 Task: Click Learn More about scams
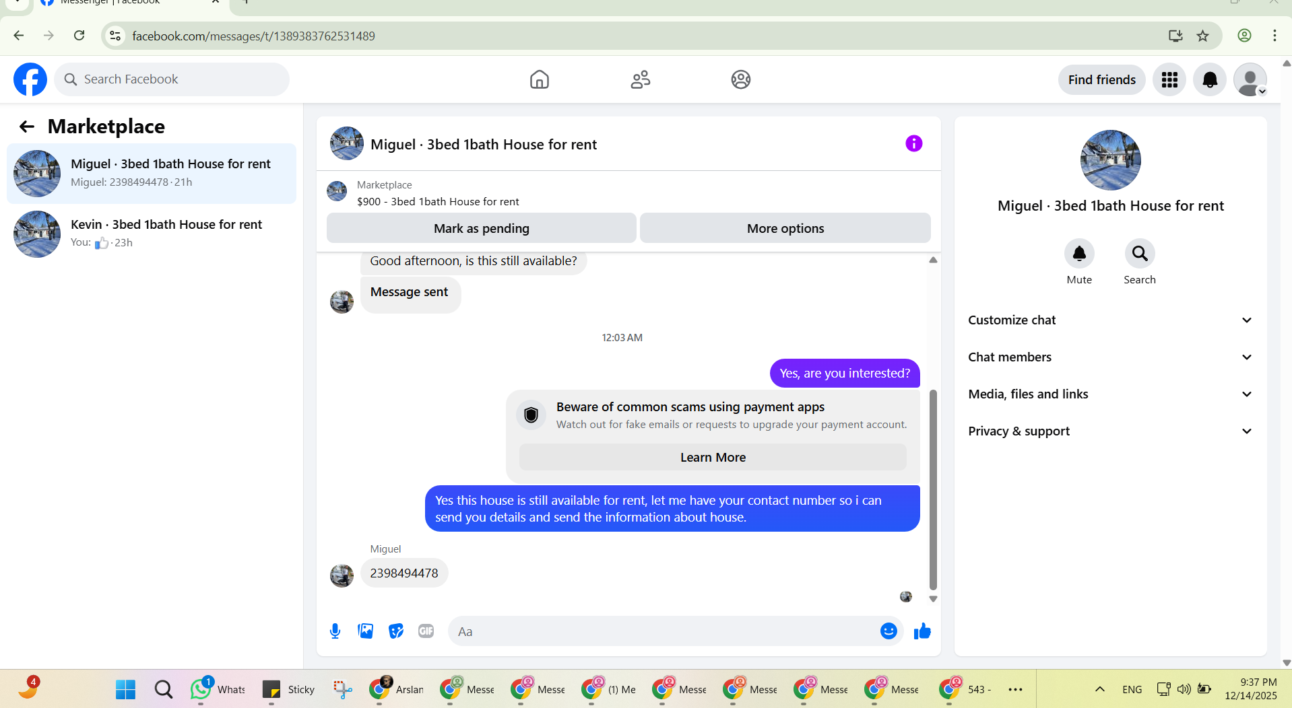pyautogui.click(x=713, y=458)
